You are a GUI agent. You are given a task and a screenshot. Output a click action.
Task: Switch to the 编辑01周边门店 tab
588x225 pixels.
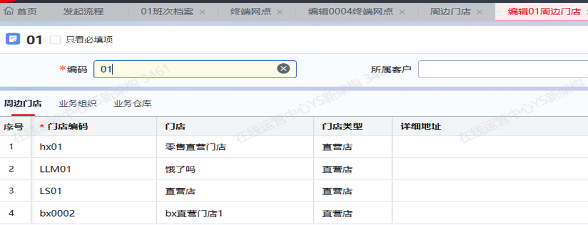click(544, 12)
